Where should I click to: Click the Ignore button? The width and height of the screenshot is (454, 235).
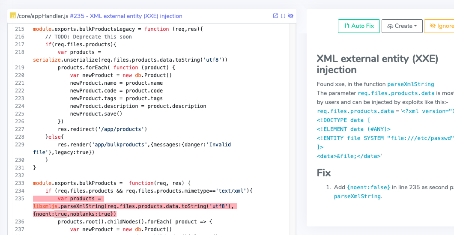(x=439, y=26)
